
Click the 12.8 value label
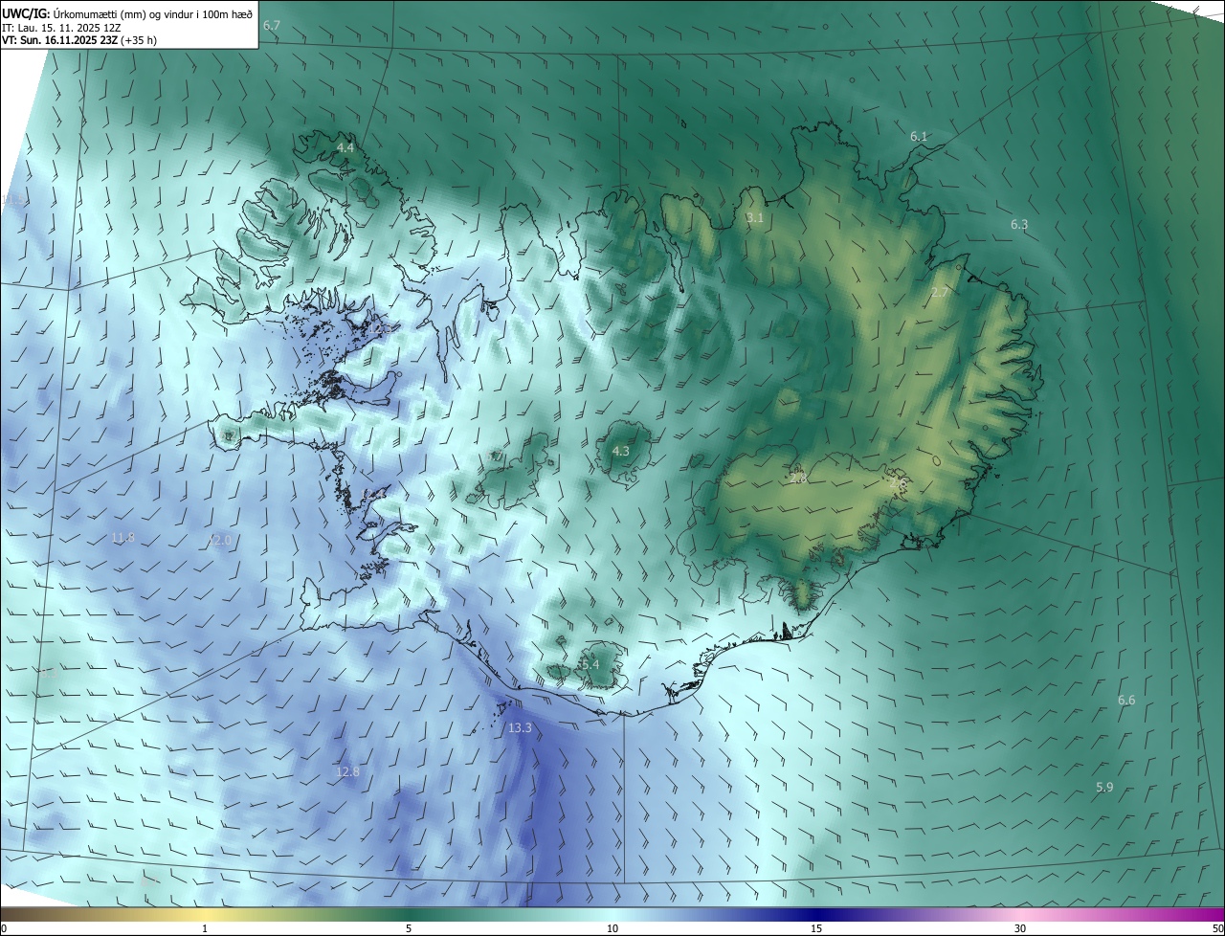347,771
